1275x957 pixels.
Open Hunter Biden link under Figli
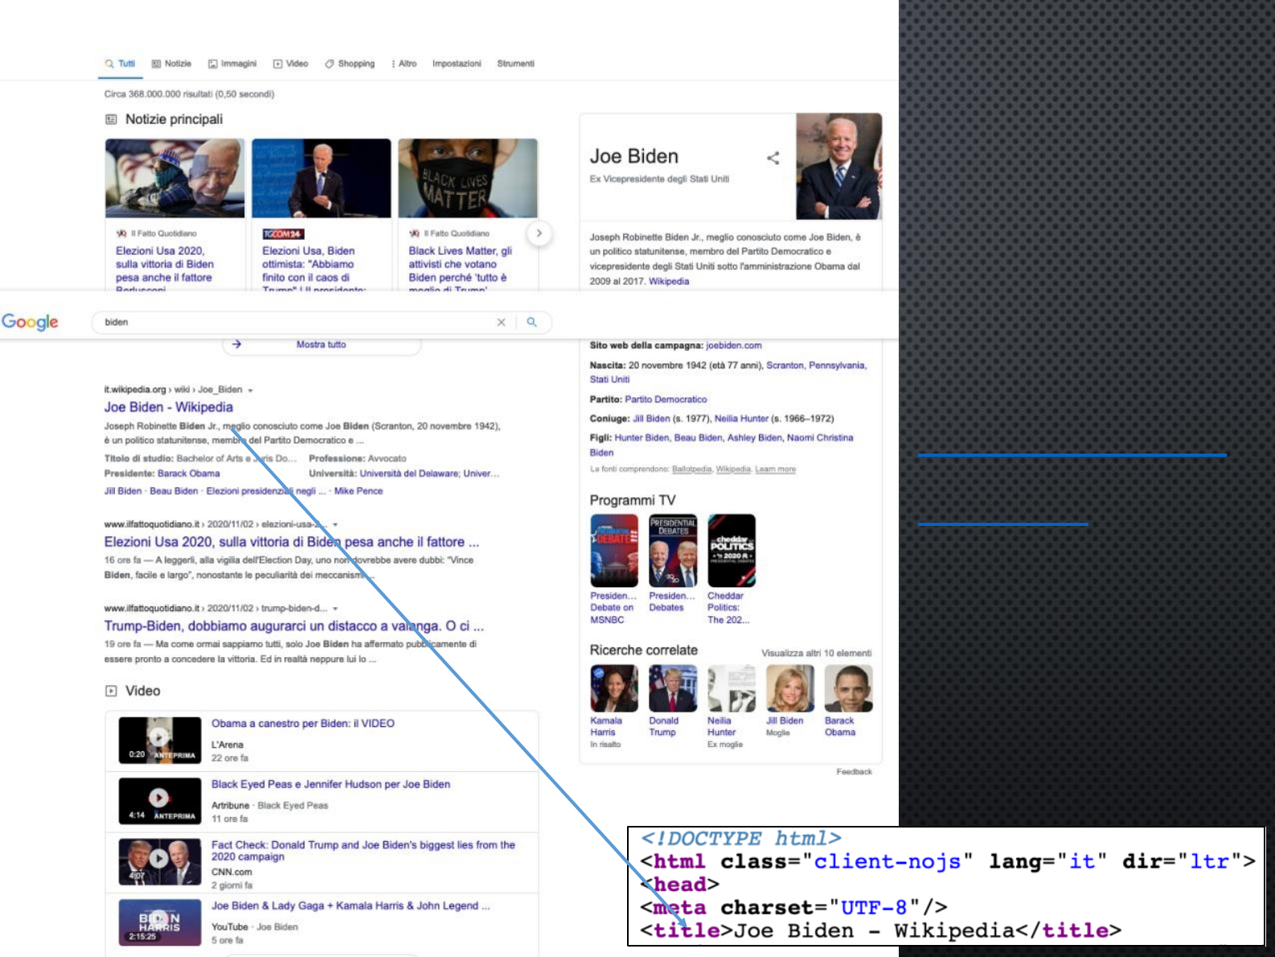tap(642, 437)
